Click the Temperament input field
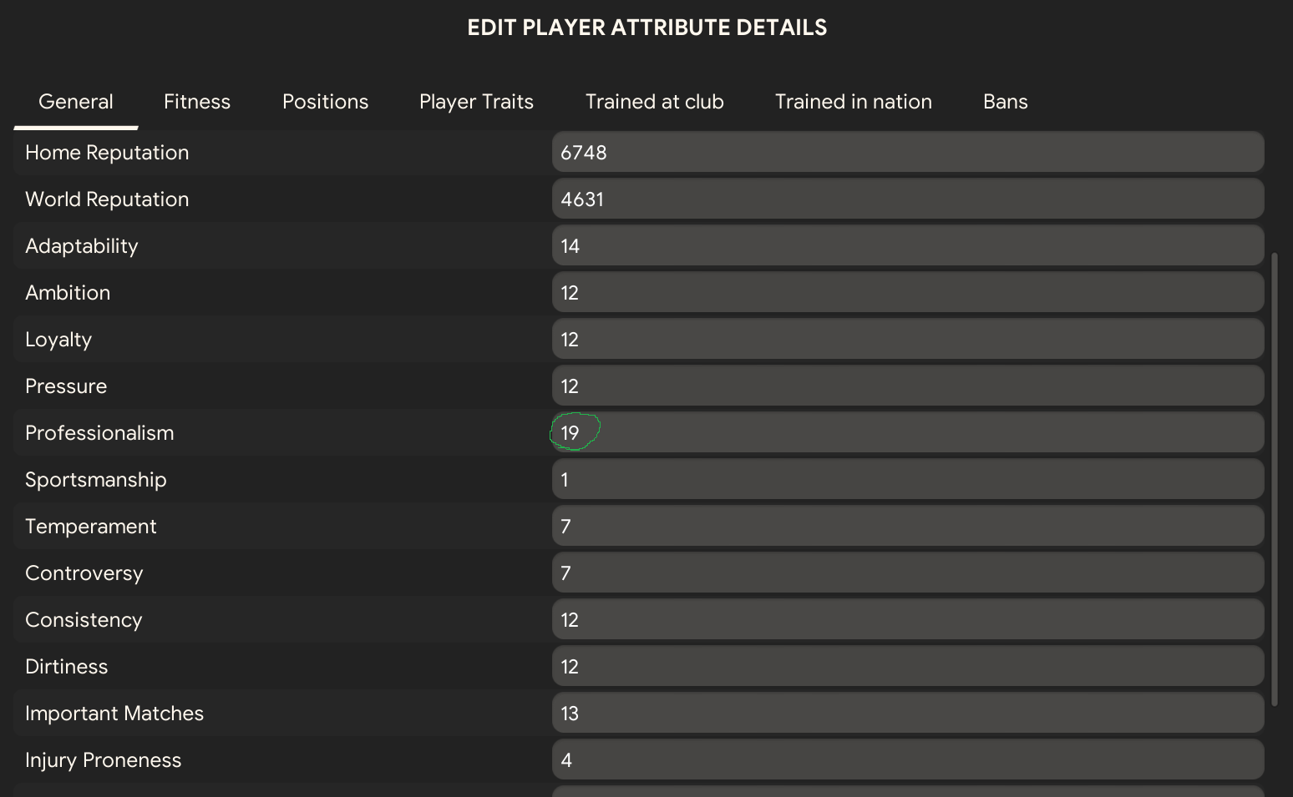Screen dimensions: 1293x797 [x=907, y=527]
